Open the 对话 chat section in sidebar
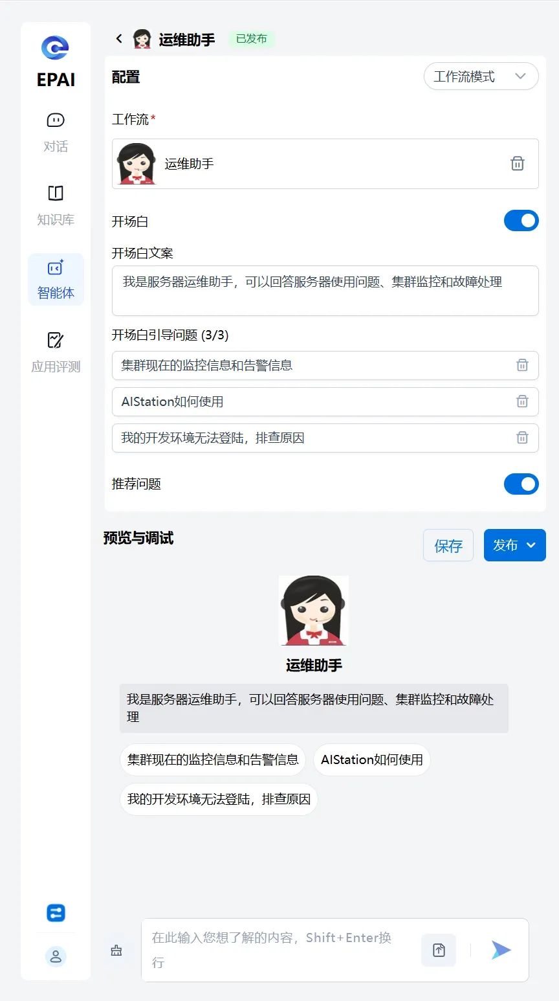Viewport: 559px width, 1001px height. point(56,133)
